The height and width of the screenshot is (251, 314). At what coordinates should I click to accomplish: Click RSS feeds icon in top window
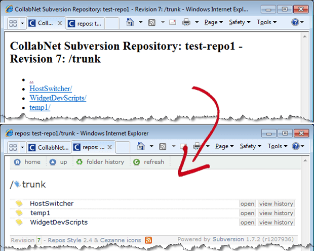click(x=152, y=22)
